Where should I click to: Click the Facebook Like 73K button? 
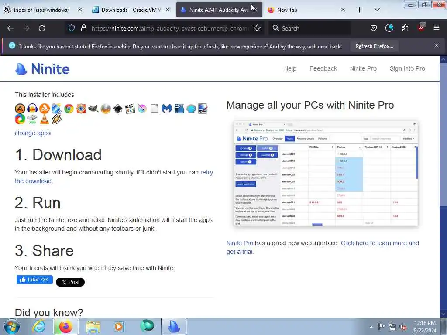[x=34, y=280]
